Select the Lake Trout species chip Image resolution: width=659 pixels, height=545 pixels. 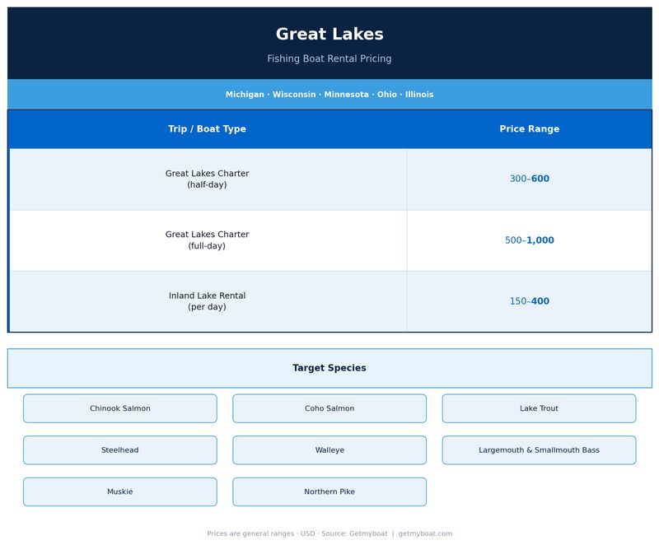(540, 408)
